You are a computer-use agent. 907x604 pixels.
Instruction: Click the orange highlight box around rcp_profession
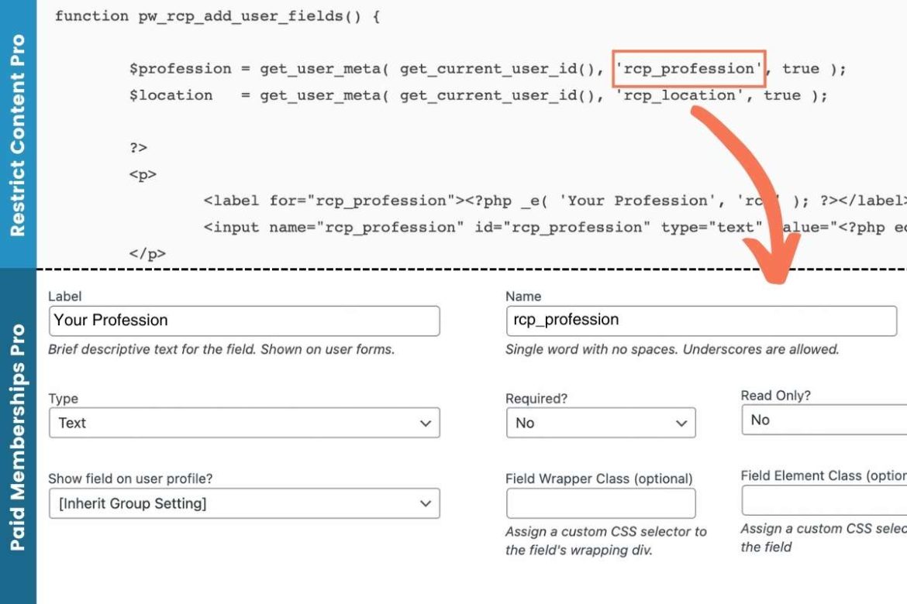point(689,68)
